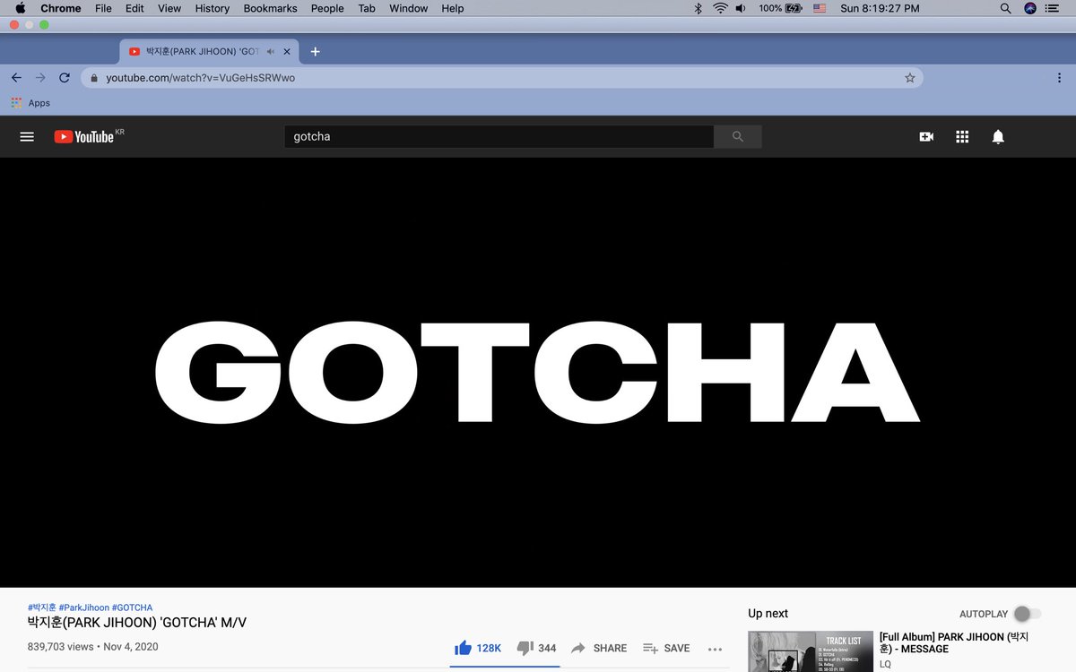This screenshot has width=1076, height=672.
Task: Open the People menu
Action: 327,8
